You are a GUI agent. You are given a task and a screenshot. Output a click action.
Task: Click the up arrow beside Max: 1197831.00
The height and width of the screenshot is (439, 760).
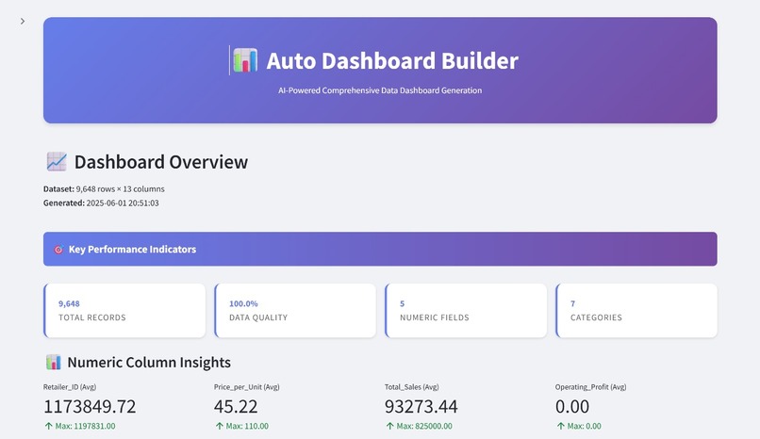click(x=48, y=426)
